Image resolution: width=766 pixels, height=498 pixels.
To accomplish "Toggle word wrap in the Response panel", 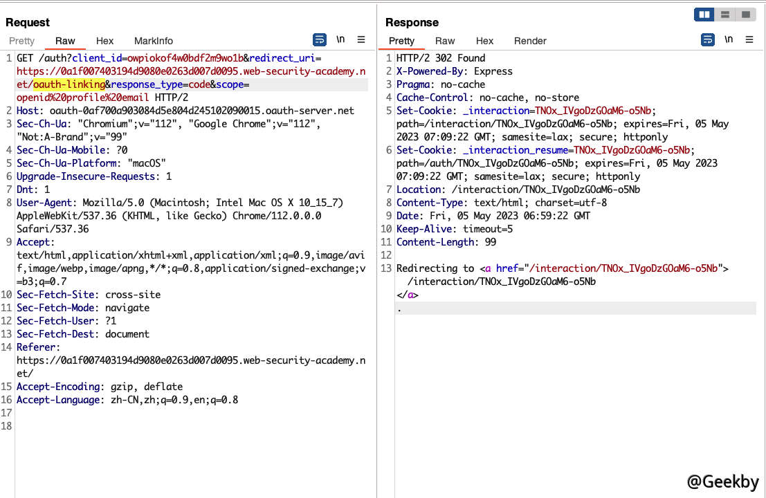I will pyautogui.click(x=707, y=40).
